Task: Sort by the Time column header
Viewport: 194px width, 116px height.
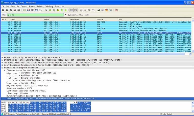Action: pyautogui.click(x=26, y=19)
